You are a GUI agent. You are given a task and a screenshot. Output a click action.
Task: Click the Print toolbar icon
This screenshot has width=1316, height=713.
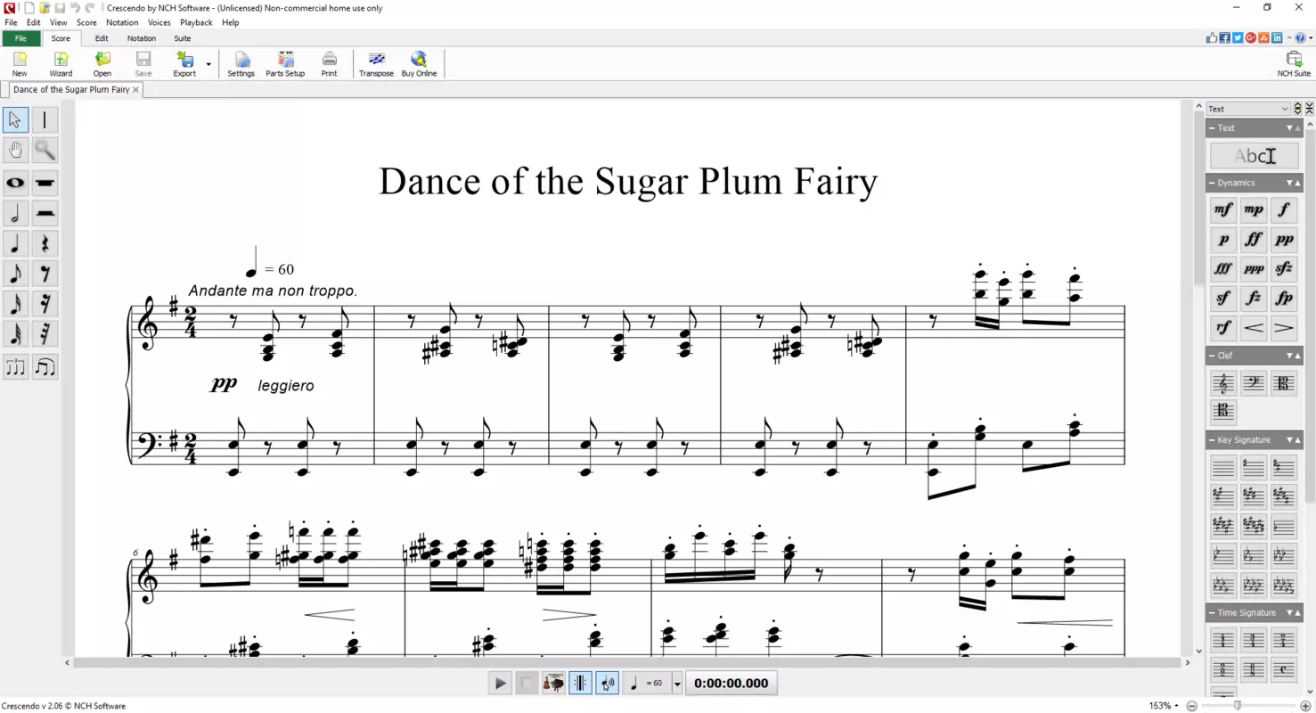click(x=329, y=64)
